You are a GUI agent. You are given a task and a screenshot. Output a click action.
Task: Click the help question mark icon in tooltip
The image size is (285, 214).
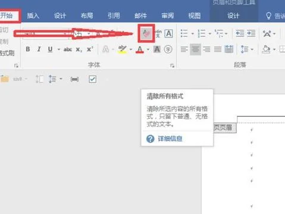150,139
